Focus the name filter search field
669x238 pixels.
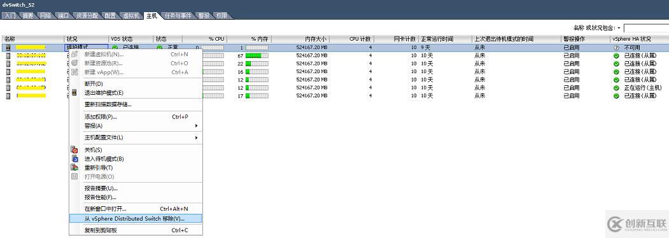[646, 28]
